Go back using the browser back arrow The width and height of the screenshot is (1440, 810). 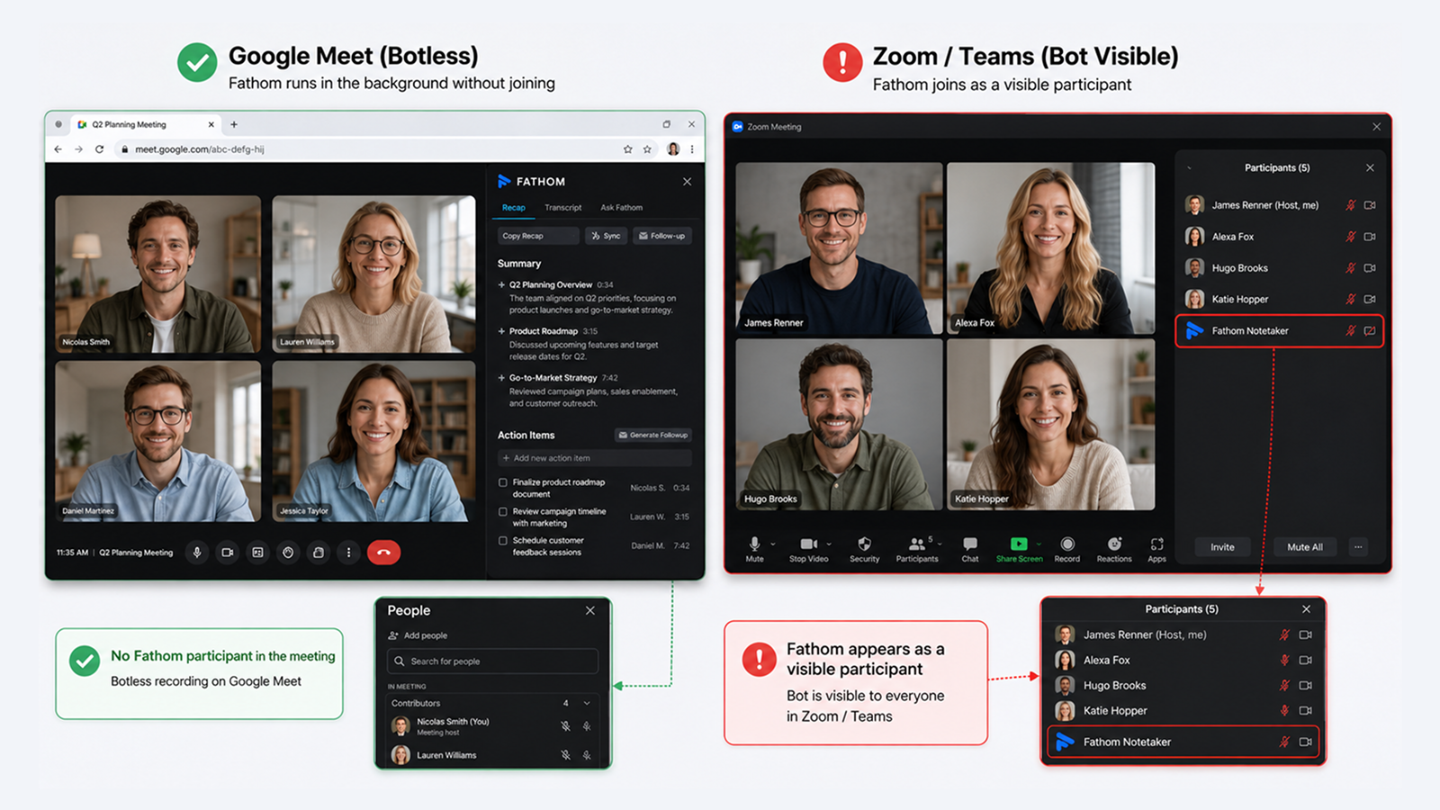58,149
